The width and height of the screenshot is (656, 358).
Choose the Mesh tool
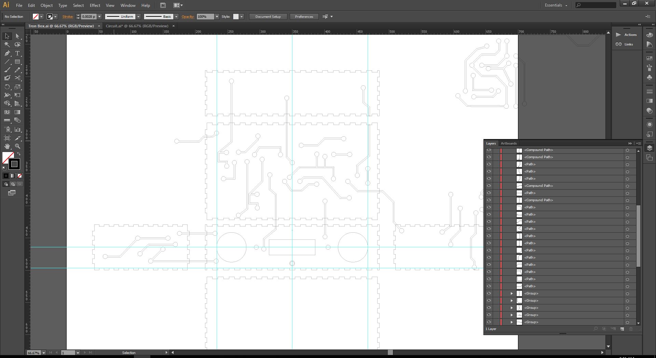coord(7,112)
